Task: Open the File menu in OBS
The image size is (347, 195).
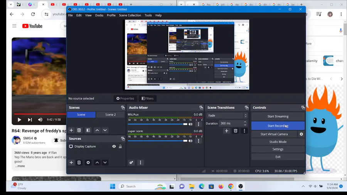Action: tap(71, 15)
